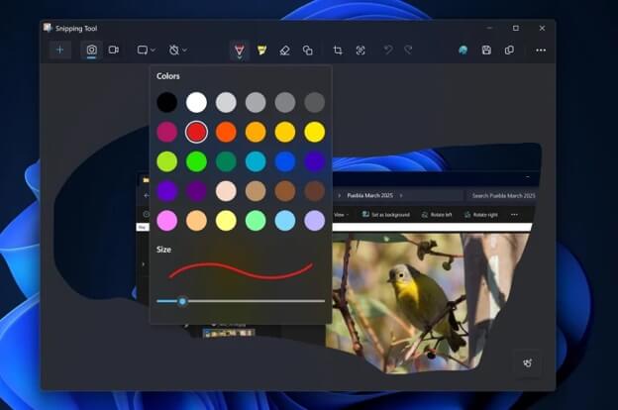Viewport: 618px width, 410px height.
Task: Pick the black color swatch
Action: pos(167,102)
